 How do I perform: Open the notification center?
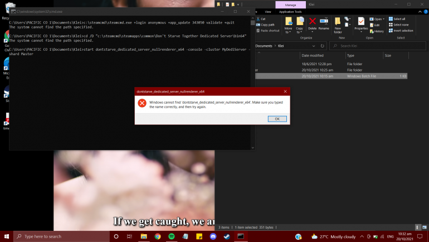(x=420, y=236)
